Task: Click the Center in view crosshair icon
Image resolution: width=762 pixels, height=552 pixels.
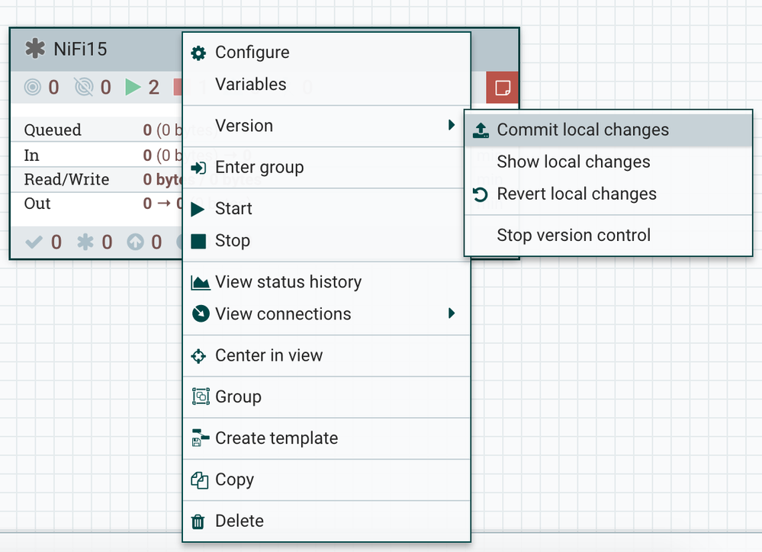Action: pyautogui.click(x=199, y=355)
